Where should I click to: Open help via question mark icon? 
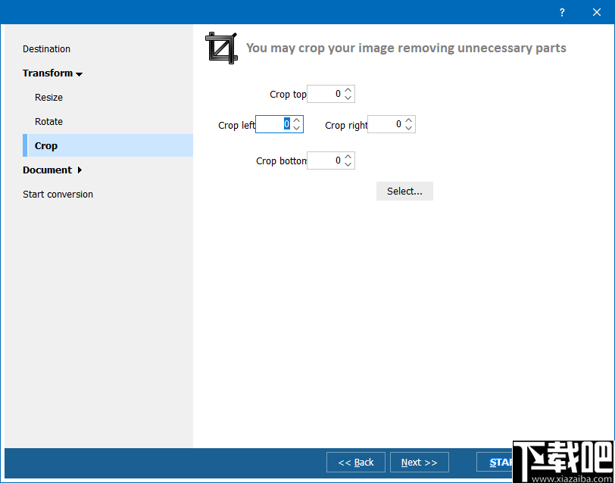tap(562, 13)
